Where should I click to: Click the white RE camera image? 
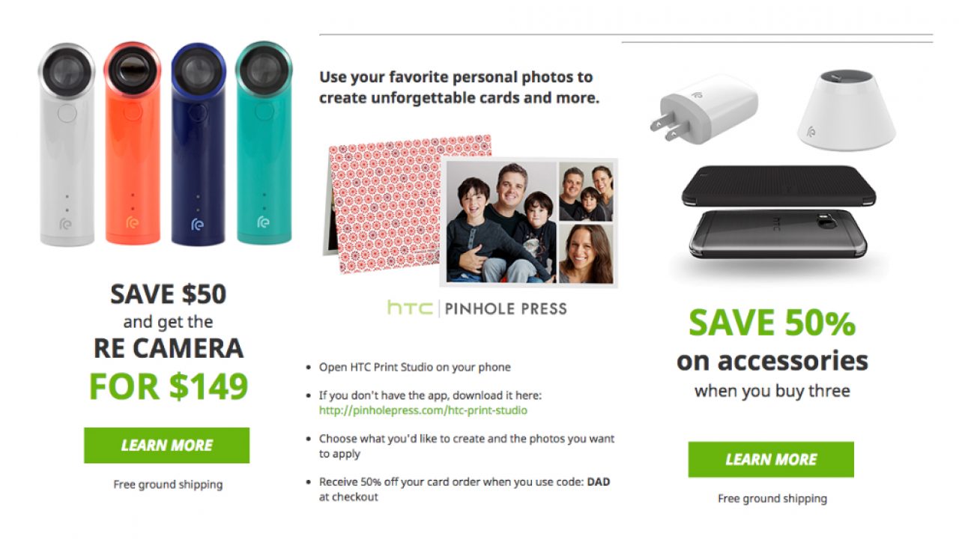point(67,146)
